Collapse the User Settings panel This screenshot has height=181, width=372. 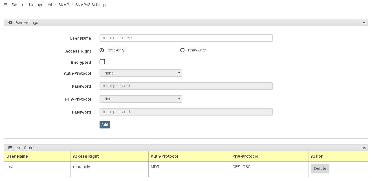coord(364,22)
